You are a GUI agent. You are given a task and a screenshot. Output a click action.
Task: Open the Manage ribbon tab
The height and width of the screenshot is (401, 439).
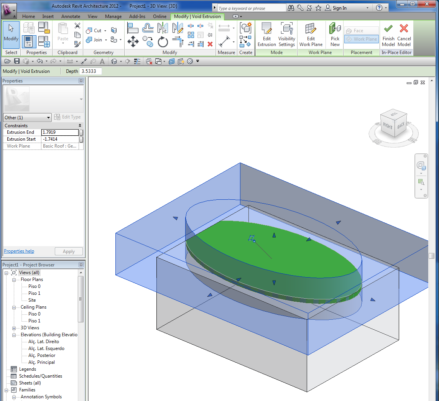point(113,16)
